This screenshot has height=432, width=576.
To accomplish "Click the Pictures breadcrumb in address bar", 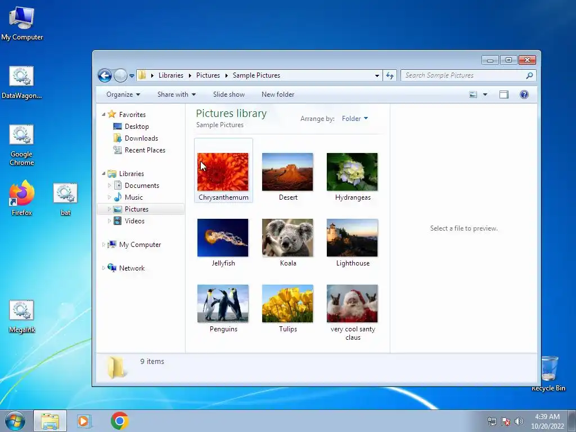I will click(208, 75).
